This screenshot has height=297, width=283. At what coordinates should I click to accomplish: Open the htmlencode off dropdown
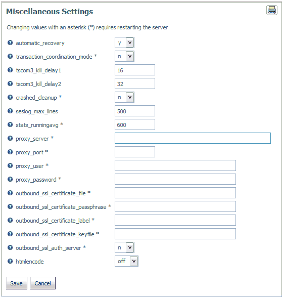pos(126,261)
